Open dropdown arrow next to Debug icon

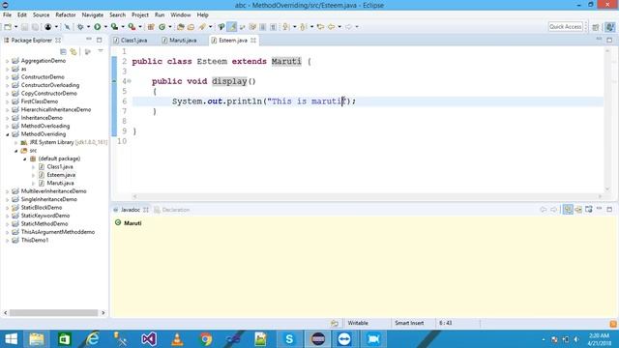pyautogui.click(x=88, y=27)
